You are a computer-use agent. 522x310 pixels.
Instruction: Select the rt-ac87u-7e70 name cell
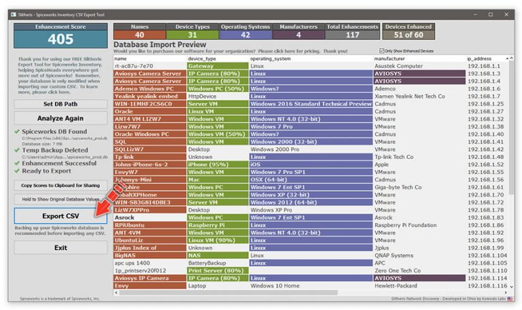pyautogui.click(x=150, y=66)
